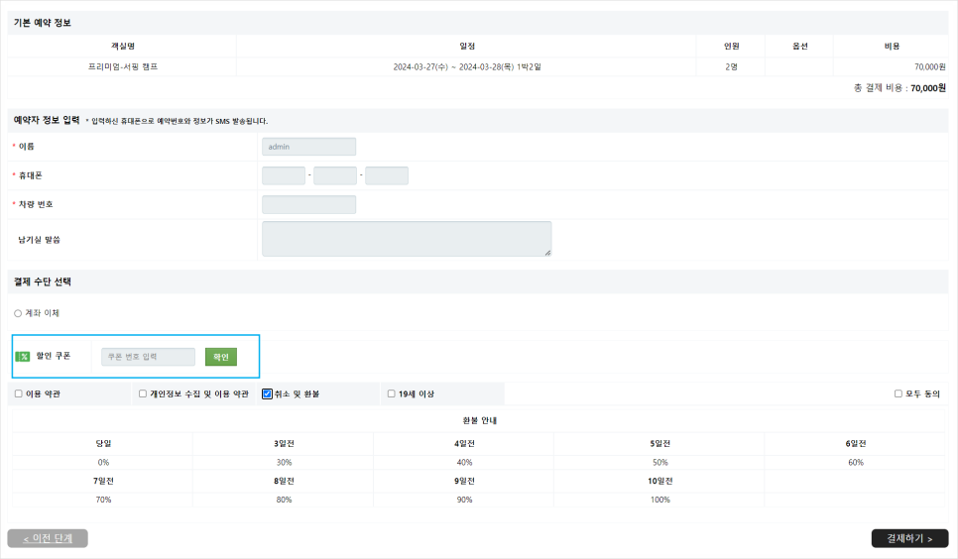Click the 100% refund rate cell
This screenshot has height=559, width=958.
tap(659, 500)
